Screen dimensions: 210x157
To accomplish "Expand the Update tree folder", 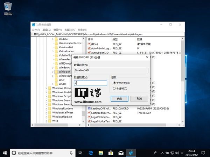I will pyautogui.click(x=52, y=39).
